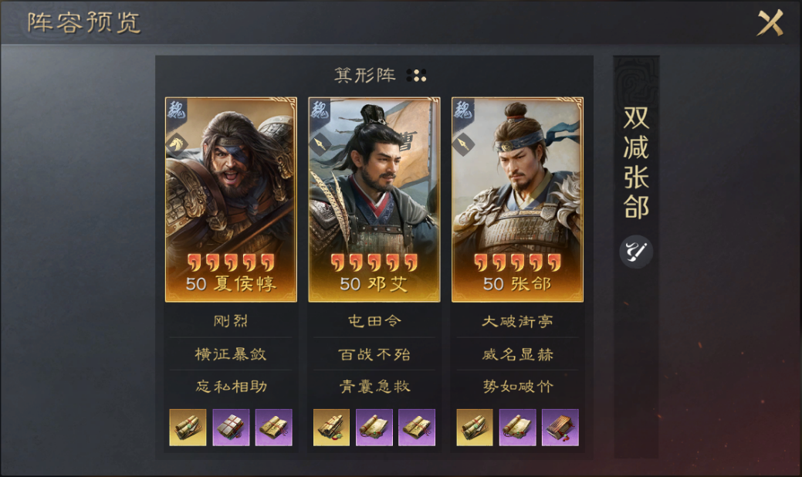Open 邓艾's middle purple scroll item
This screenshot has width=802, height=477.
[374, 428]
